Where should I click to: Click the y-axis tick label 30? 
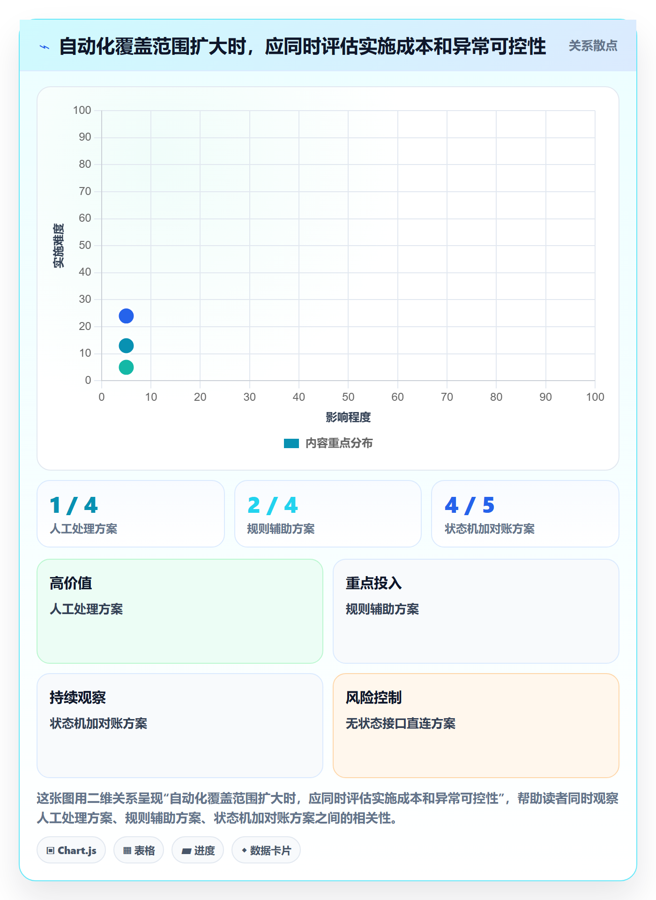point(85,299)
